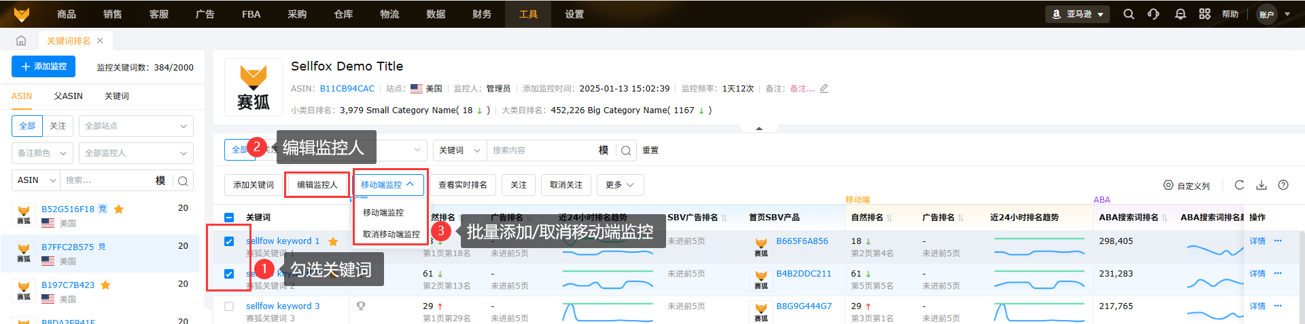
Task: Toggle star on B197C7B423 in sidebar
Action: (105, 285)
